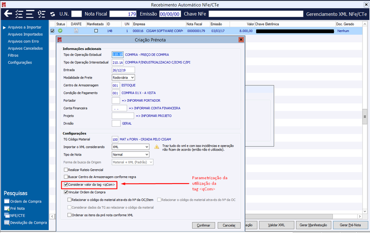Click the back arrow toolbar icon
The width and height of the screenshot is (370, 233).
coord(8,14)
